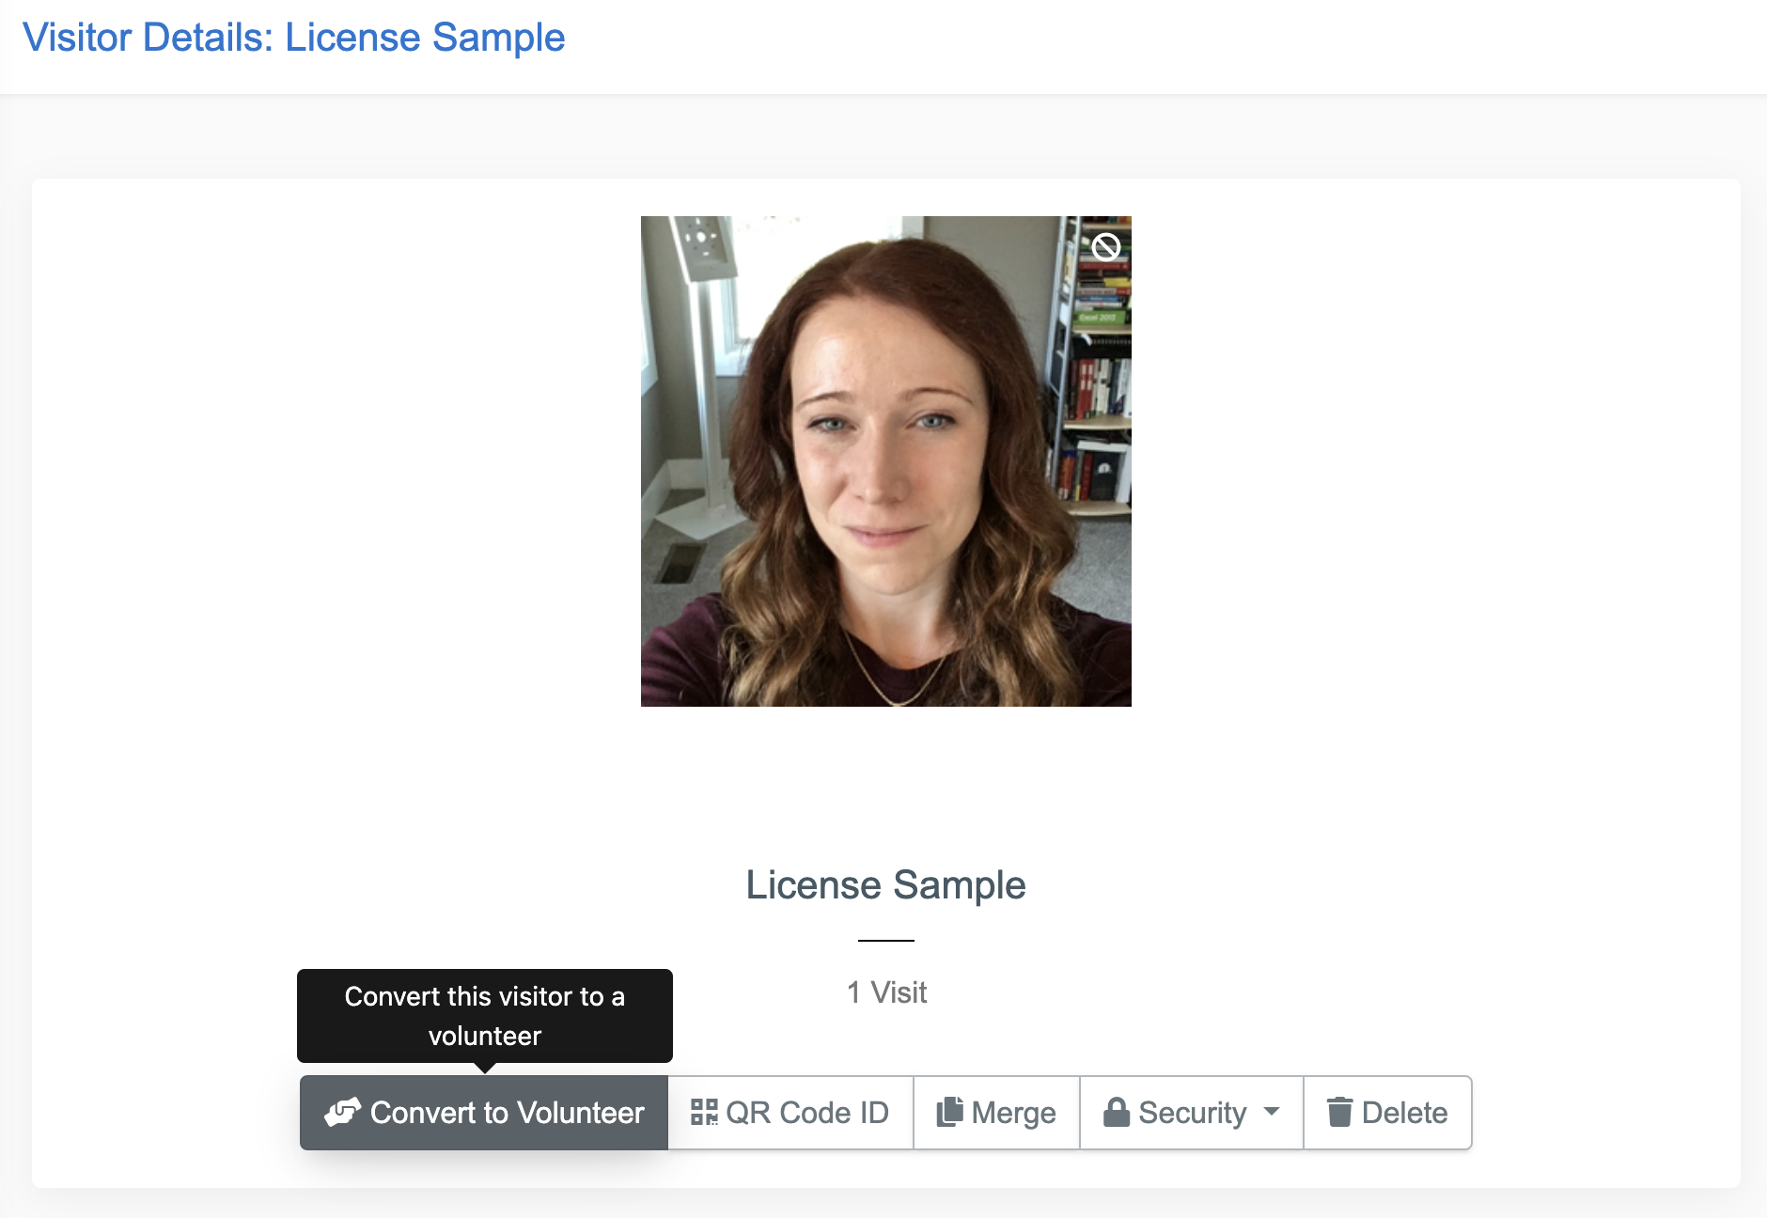Click the Convert this visitor tooltip

coord(485,1016)
